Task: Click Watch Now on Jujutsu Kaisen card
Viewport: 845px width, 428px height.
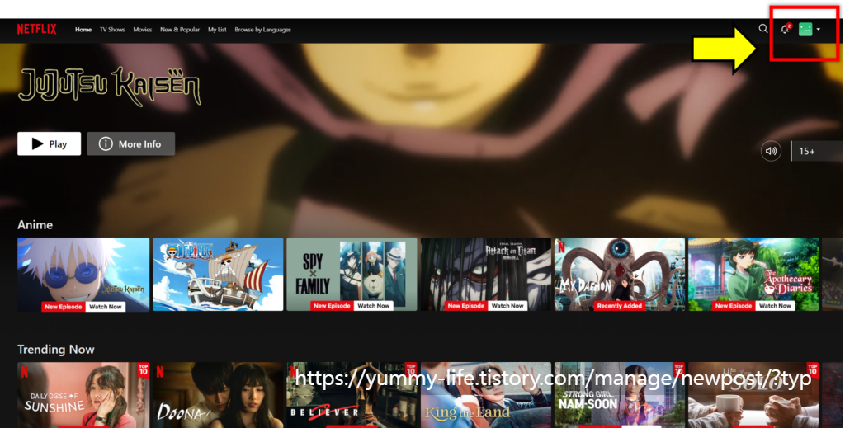Action: [106, 306]
